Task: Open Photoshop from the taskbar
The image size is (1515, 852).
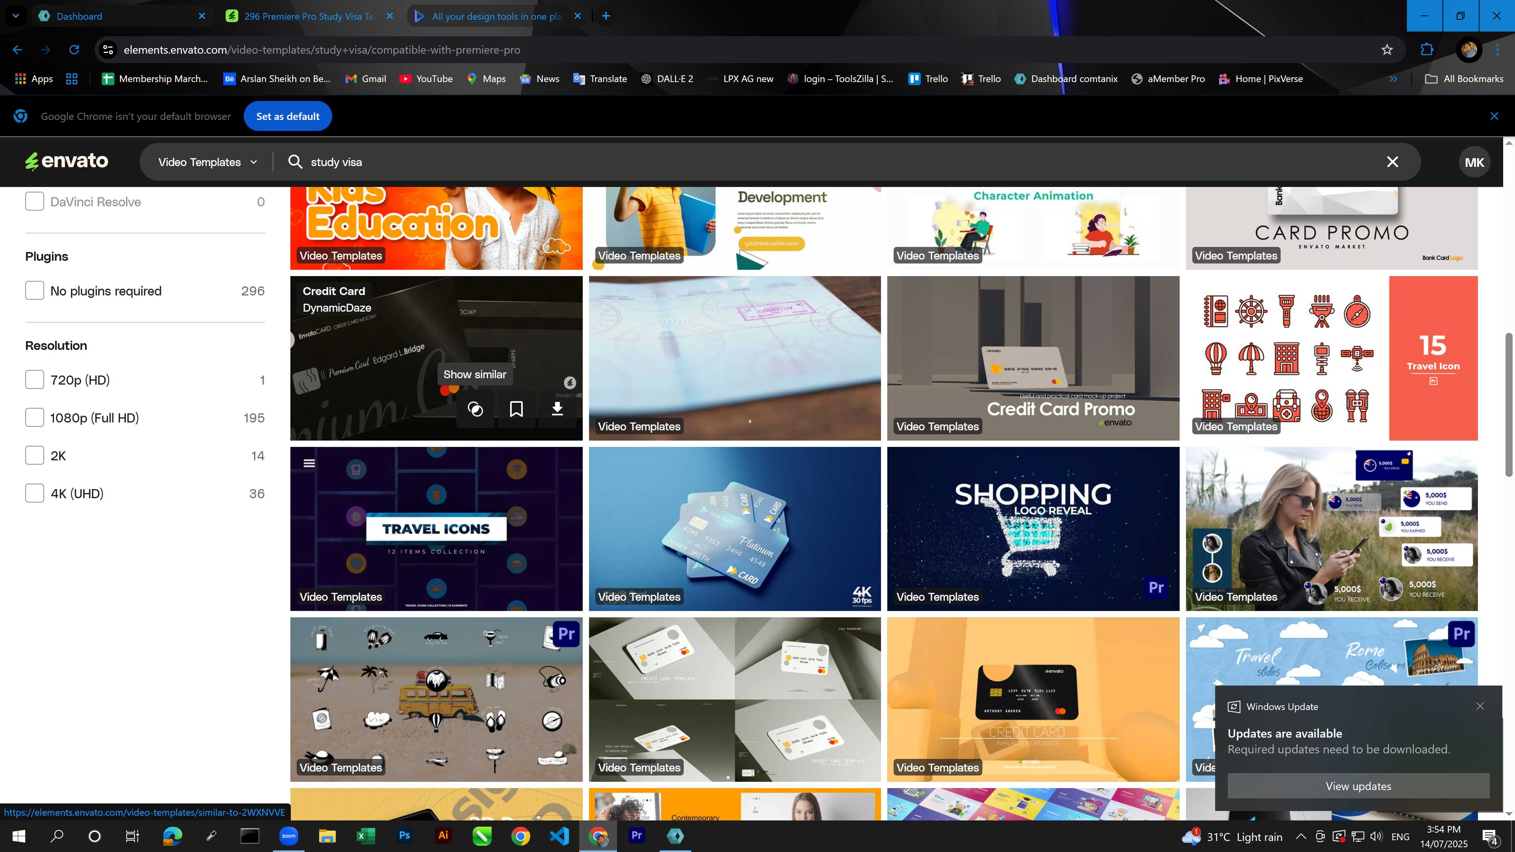Action: 404,835
